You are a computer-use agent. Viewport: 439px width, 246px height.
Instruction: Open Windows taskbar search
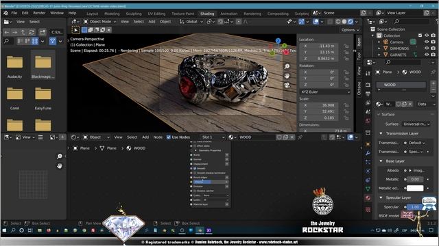pos(13,231)
